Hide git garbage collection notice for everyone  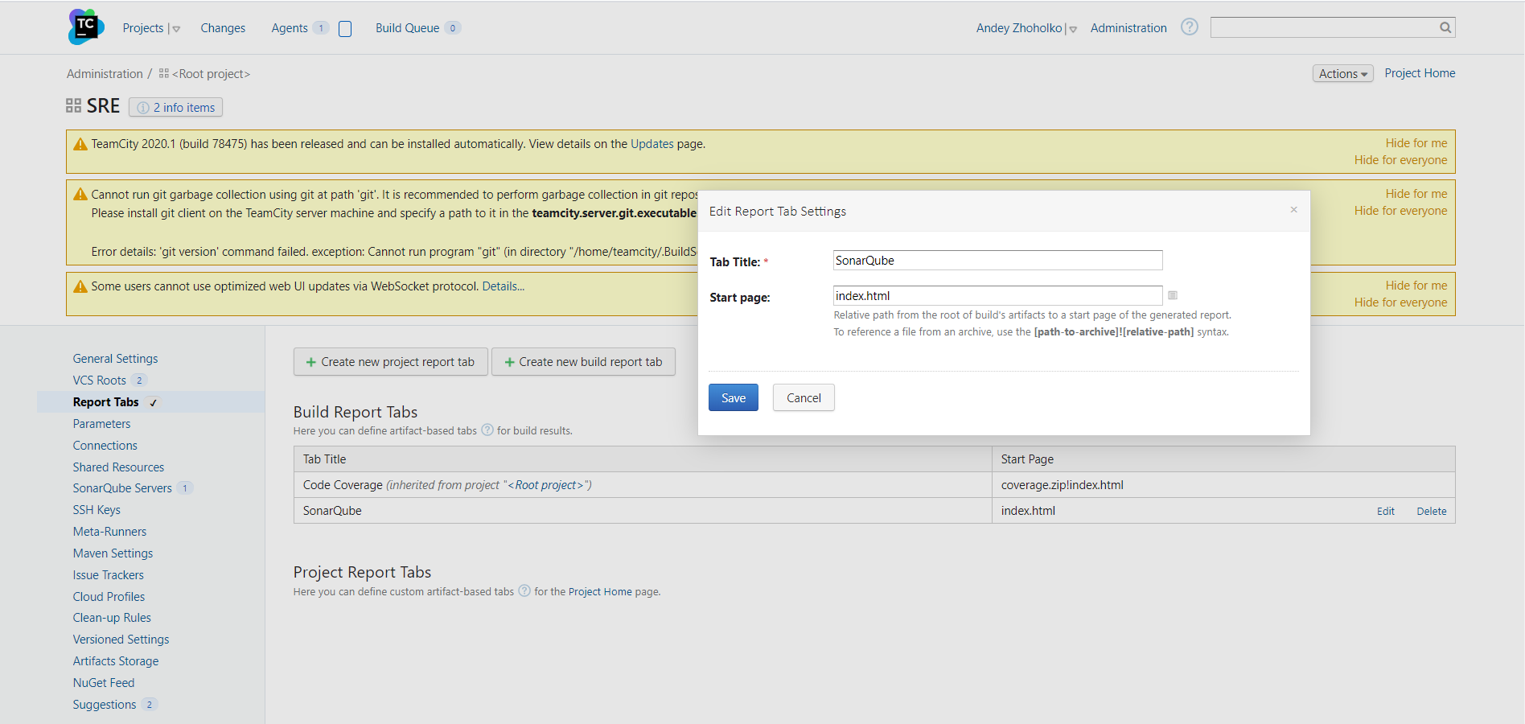(x=1401, y=211)
